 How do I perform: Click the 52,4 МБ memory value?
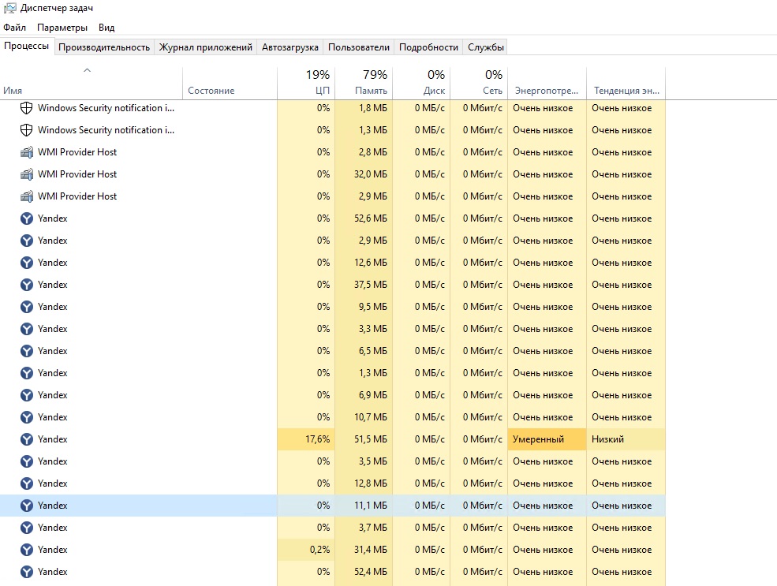click(x=371, y=572)
